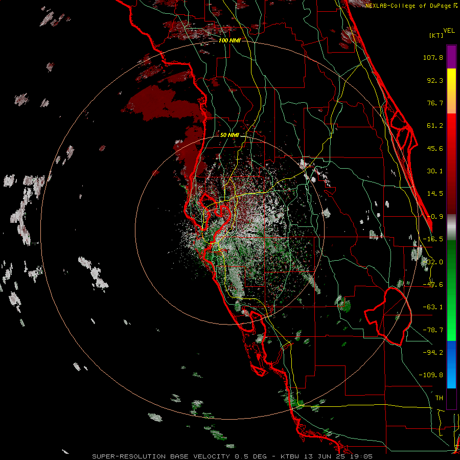
Task: Click the -32.0 velocity scale value
Action: coord(433,262)
